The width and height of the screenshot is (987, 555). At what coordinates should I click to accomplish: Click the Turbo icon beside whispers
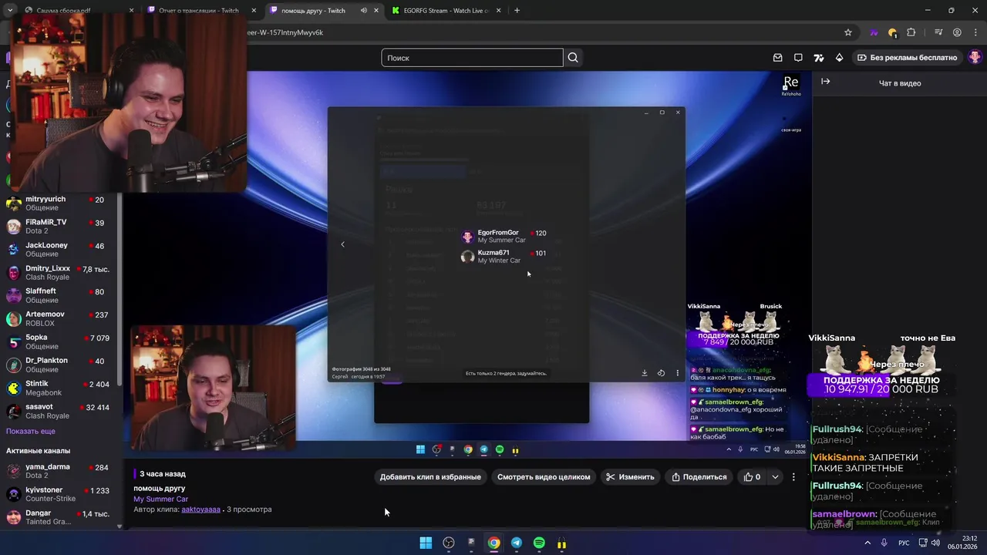tap(819, 58)
